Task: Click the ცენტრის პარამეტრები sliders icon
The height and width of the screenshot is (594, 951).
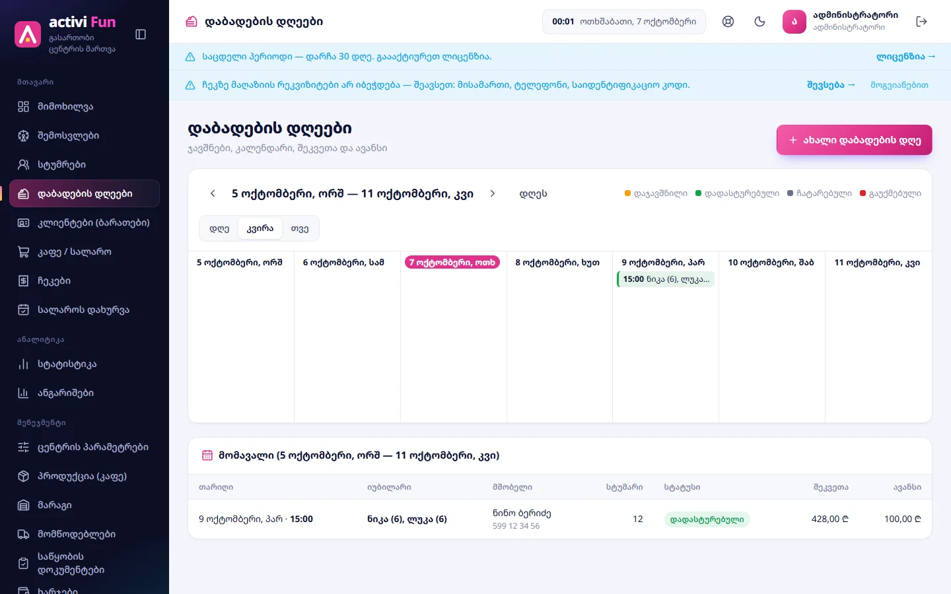Action: pos(24,447)
